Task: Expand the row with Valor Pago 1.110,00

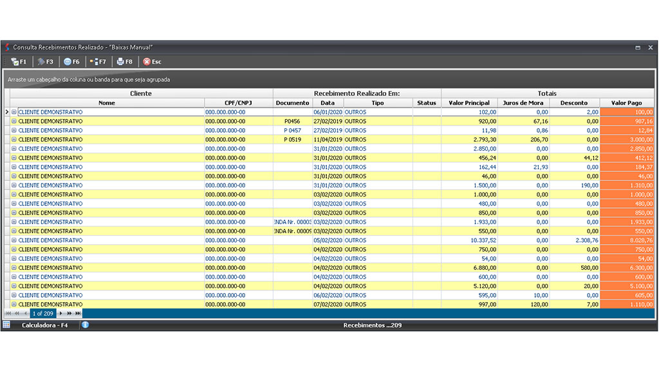Action: (x=14, y=304)
